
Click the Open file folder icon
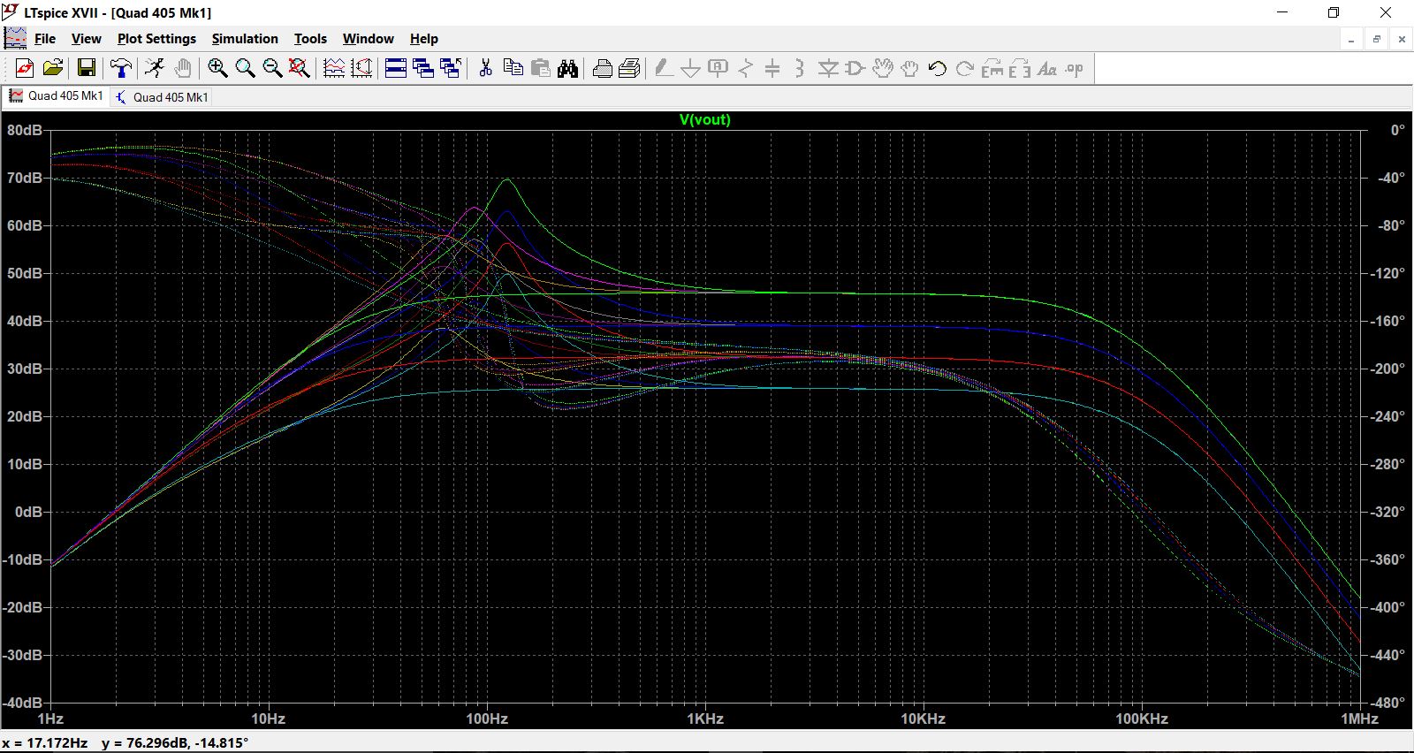point(53,68)
